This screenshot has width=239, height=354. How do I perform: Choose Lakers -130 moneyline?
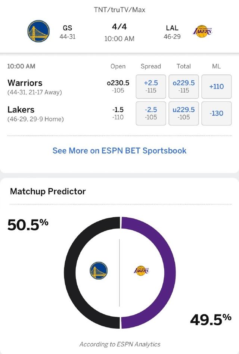[216, 113]
